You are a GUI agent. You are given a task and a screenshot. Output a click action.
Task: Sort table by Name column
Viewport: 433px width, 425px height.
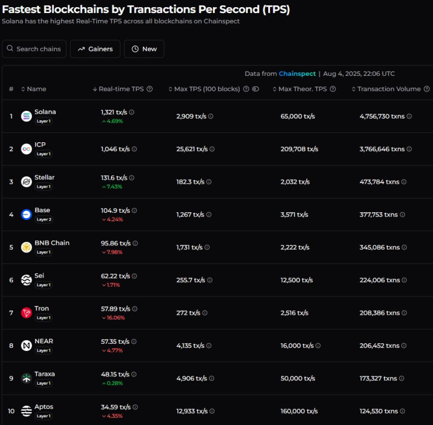34,89
